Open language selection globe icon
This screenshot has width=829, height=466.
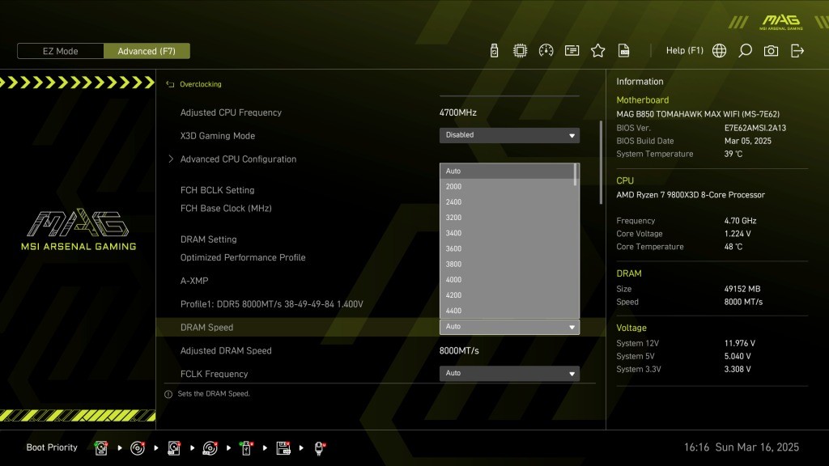click(719, 51)
